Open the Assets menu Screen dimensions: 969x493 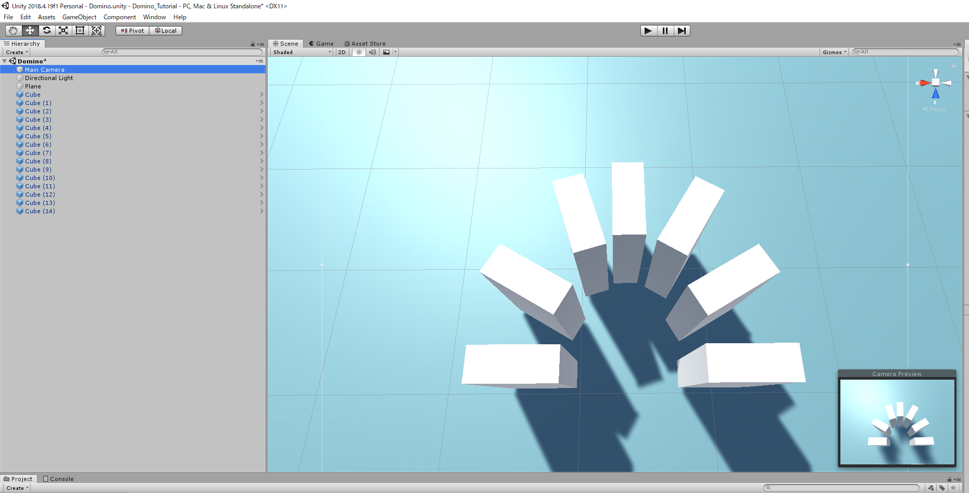point(46,17)
